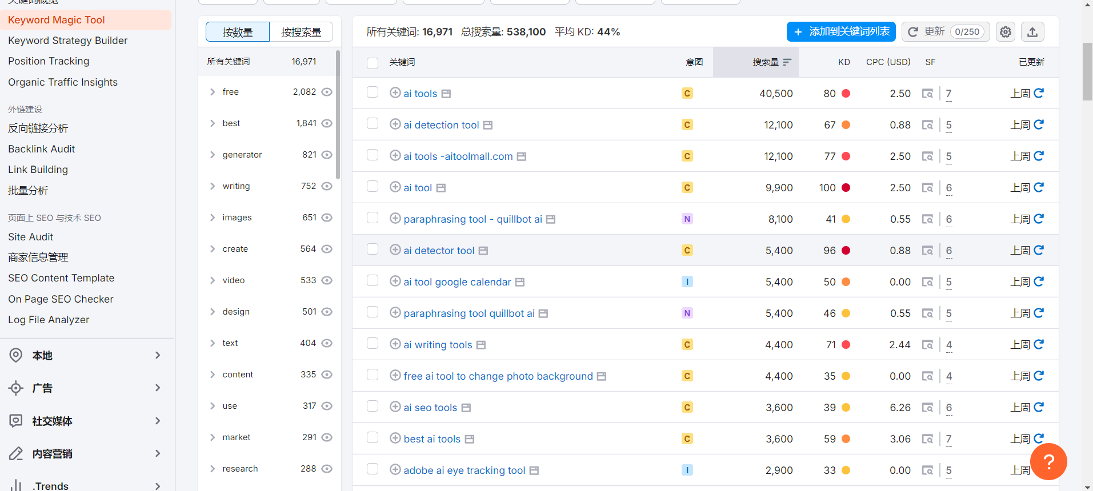The height and width of the screenshot is (491, 1093).
Task: Click snapshot icon next to 'ai tool google calendar'
Action: [x=520, y=282]
